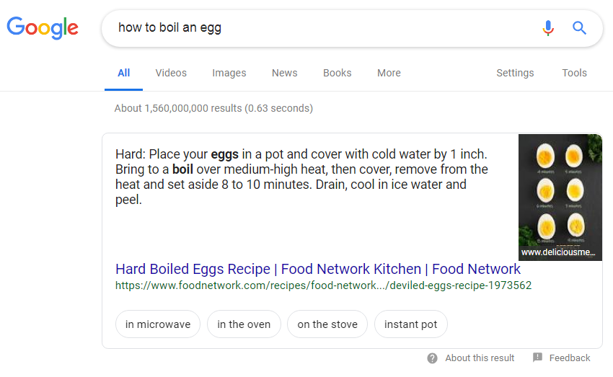Expand the Tools filter options
Screen dimensions: 613x377
(574, 73)
